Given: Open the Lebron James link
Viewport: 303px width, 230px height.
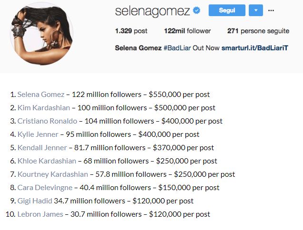Looking at the screenshot, I should 40,214.
